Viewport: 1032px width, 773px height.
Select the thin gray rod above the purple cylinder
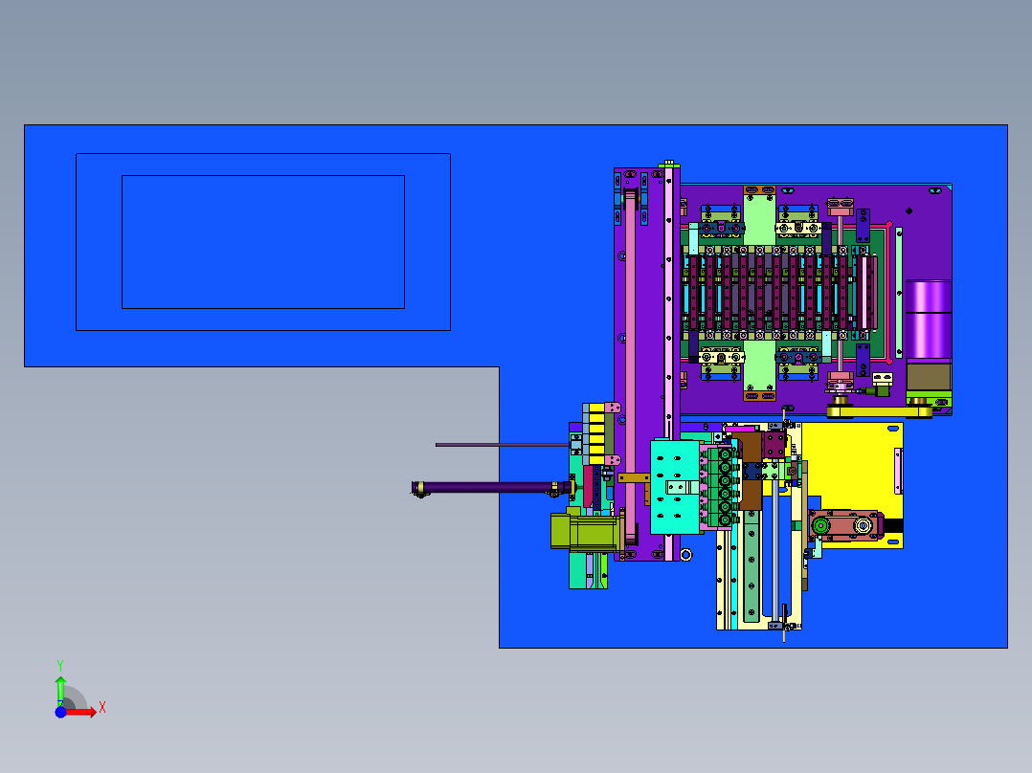tap(503, 445)
